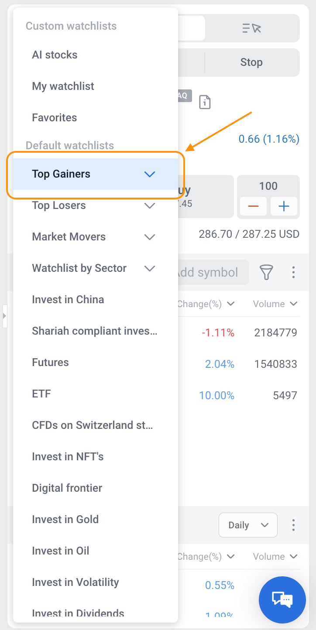This screenshot has height=630, width=316.
Task: Select the AI stocks custom watchlist
Action: 55,55
